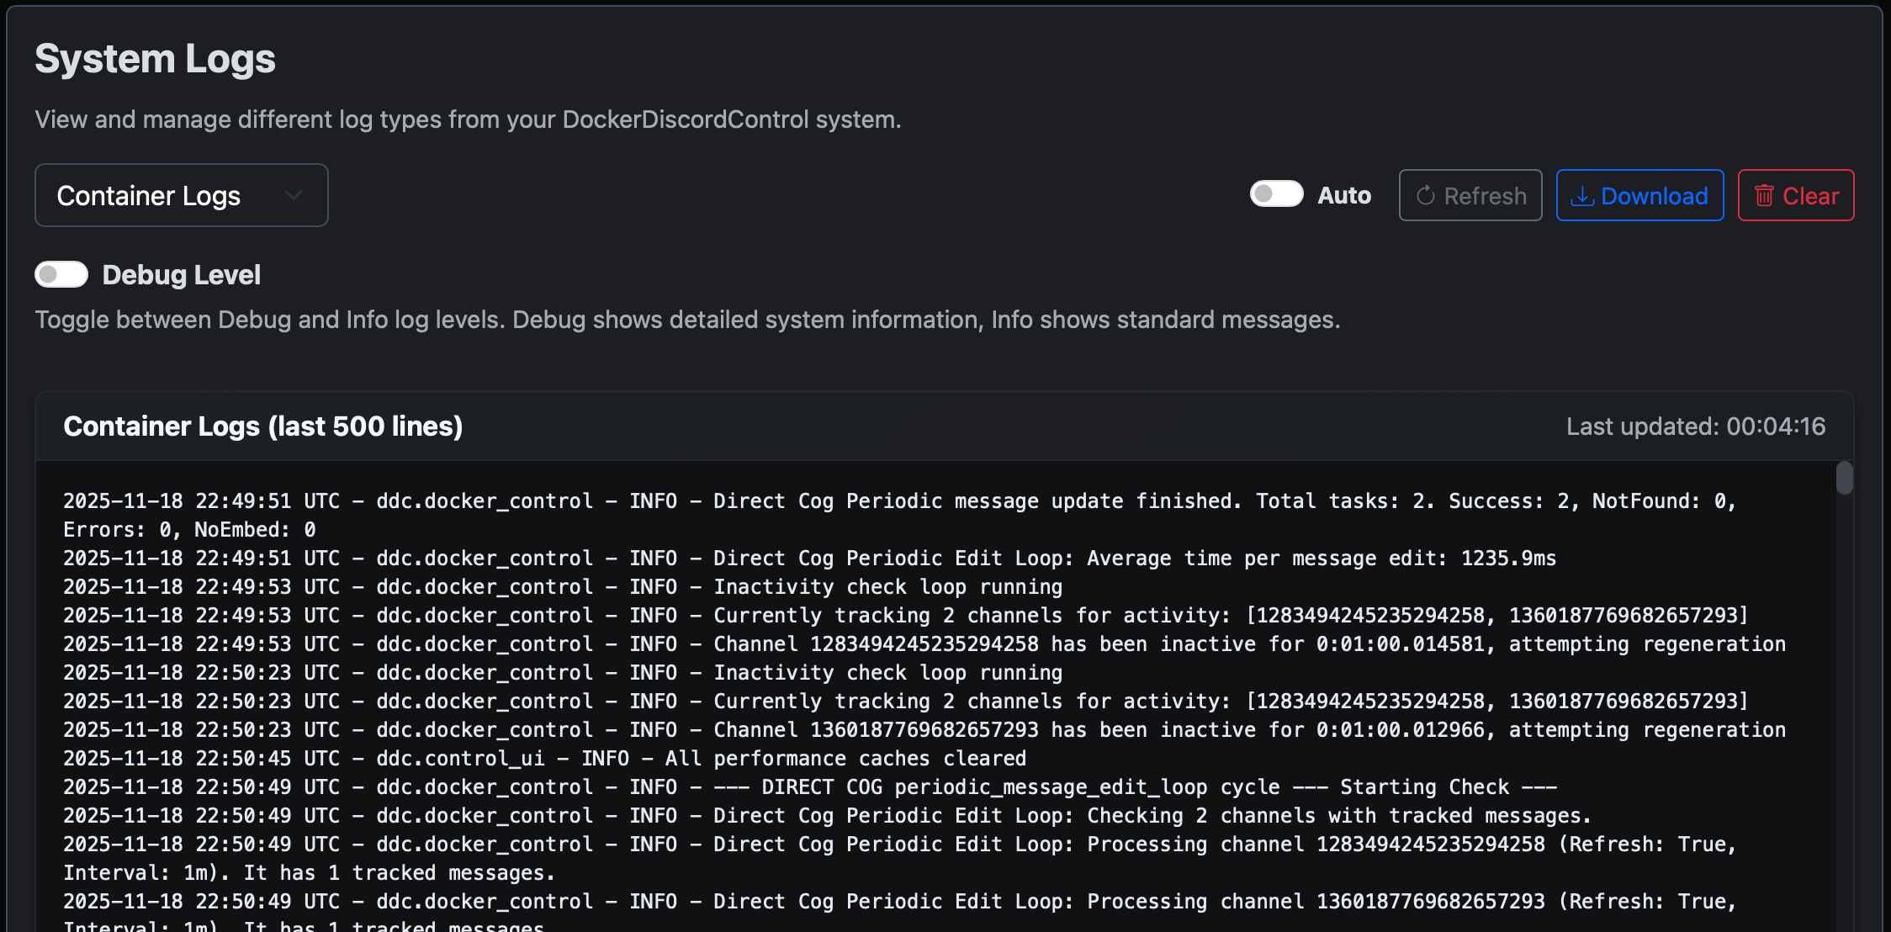The width and height of the screenshot is (1891, 932).
Task: Click the refresh circular arrow icon
Action: (x=1425, y=195)
